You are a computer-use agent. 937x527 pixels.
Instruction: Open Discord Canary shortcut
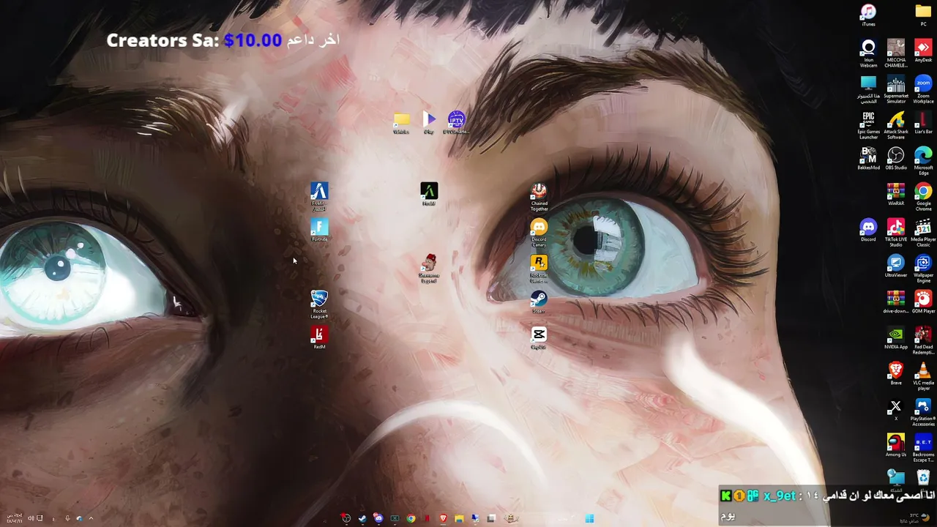[x=539, y=233]
